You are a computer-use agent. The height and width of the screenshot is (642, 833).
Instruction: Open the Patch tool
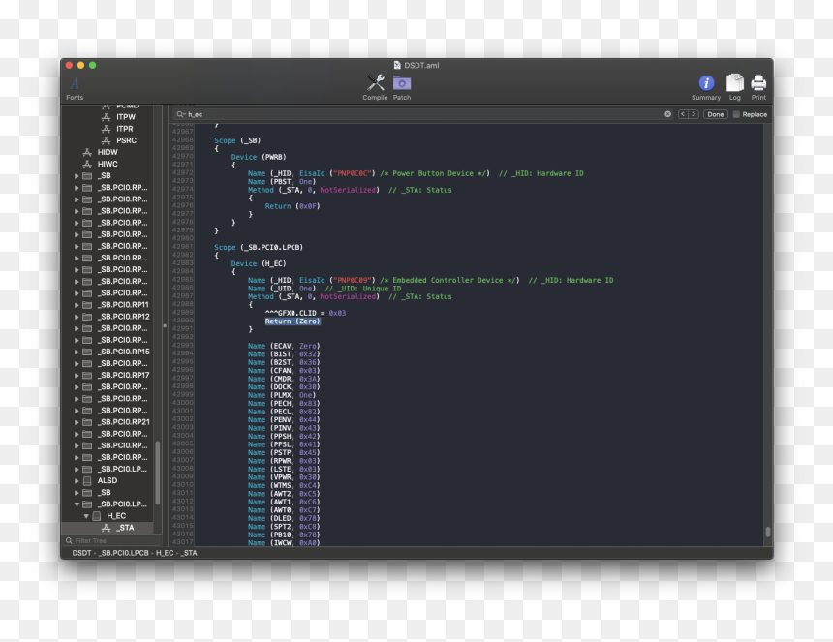tap(402, 87)
